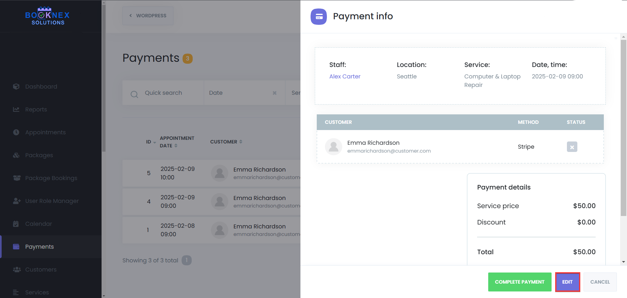Remove the Stripe payment status
Viewport: 627px width, 298px height.
[x=572, y=147]
